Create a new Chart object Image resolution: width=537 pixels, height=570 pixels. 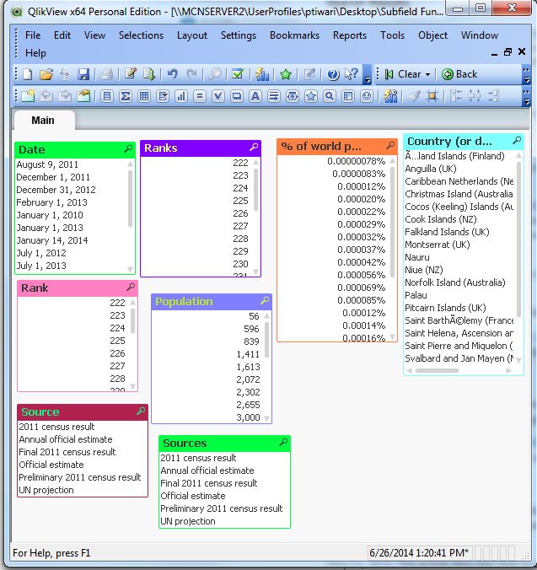(181, 96)
